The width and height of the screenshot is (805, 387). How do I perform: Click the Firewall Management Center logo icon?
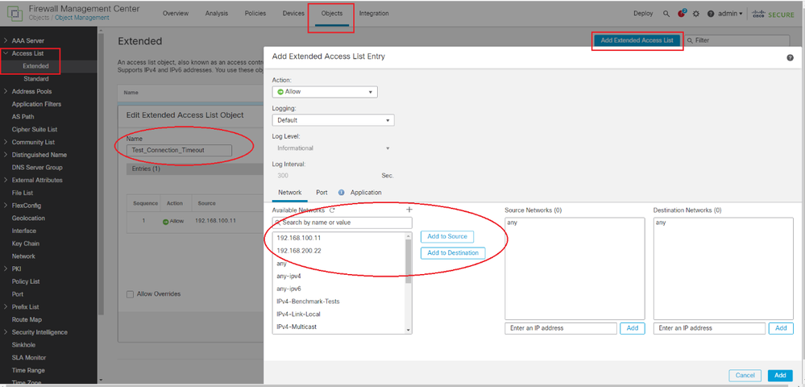click(14, 14)
